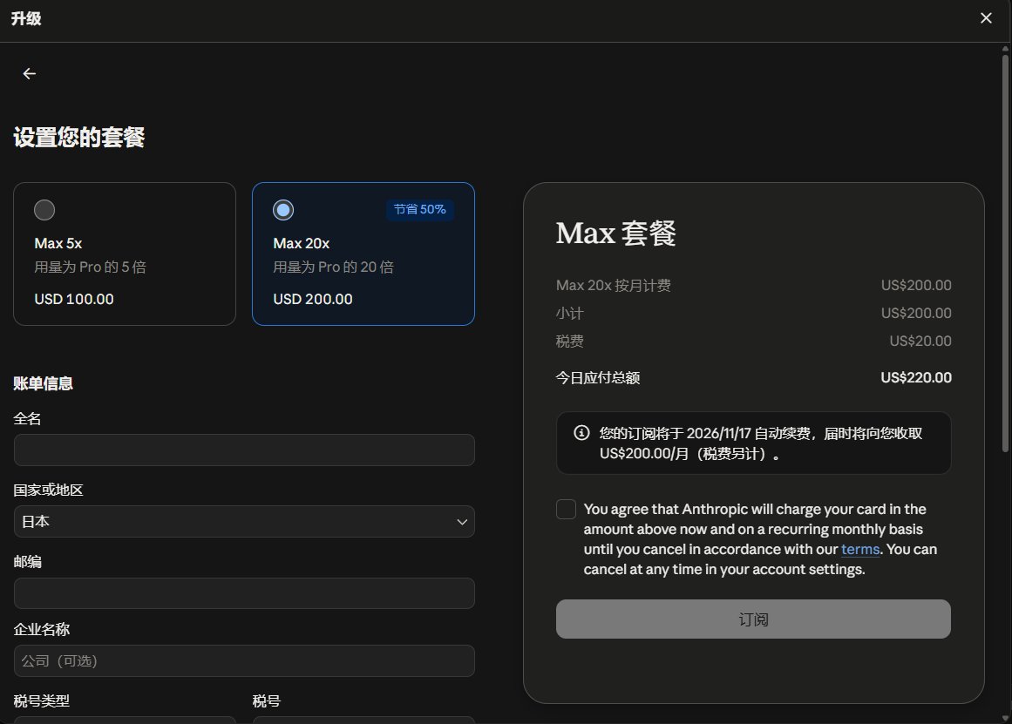
Task: Click the USD 100.00 price text
Action: click(73, 300)
